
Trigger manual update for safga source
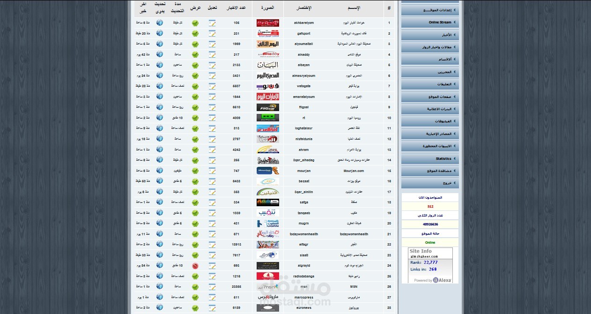point(160,202)
